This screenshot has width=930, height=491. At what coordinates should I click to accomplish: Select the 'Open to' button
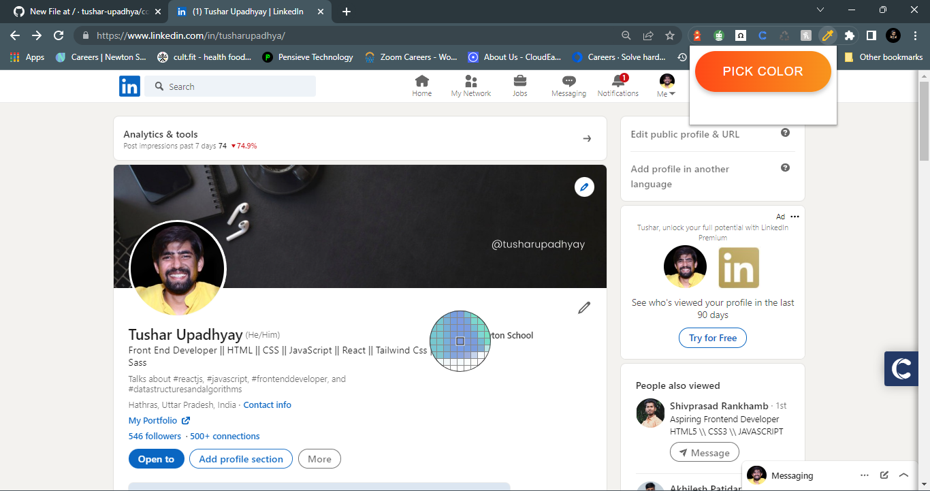pyautogui.click(x=156, y=458)
